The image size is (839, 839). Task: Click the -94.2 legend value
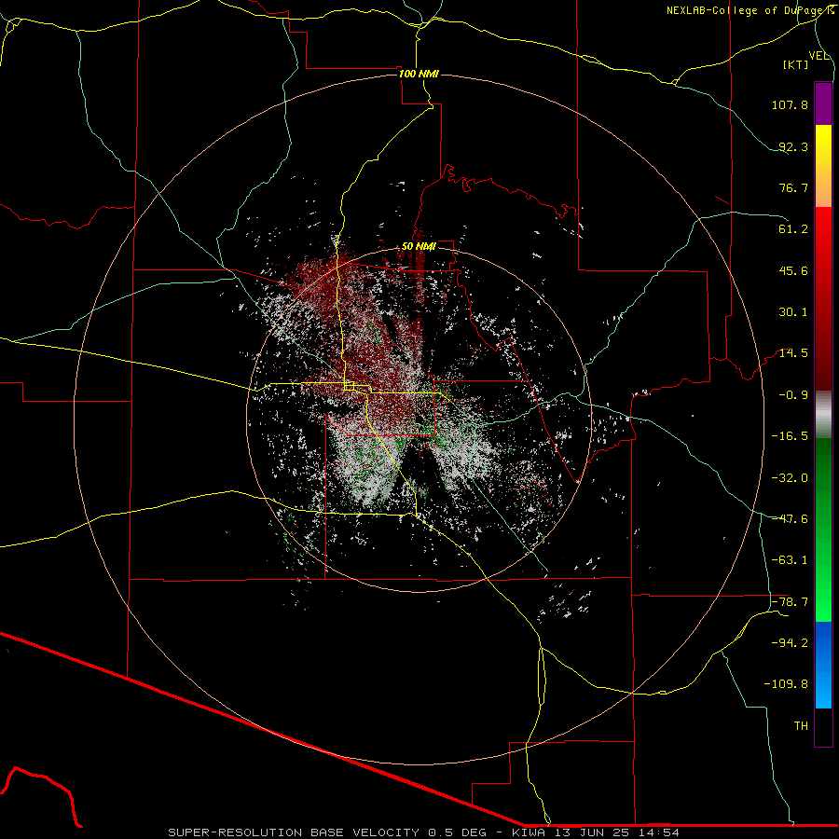pos(790,643)
